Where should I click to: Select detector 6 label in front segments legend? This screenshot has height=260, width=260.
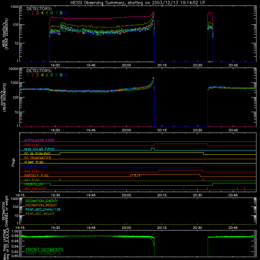(x=52, y=13)
